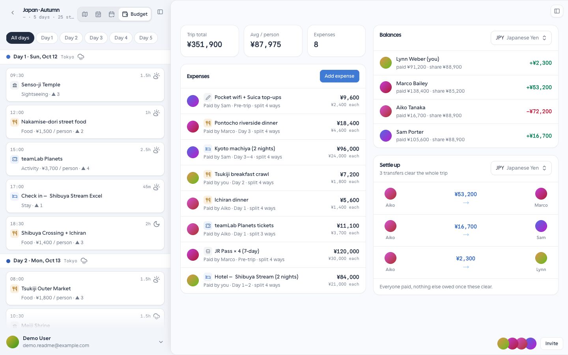Toggle the right panel icon at top right
Screen dimensions: 568x355
[x=557, y=11]
